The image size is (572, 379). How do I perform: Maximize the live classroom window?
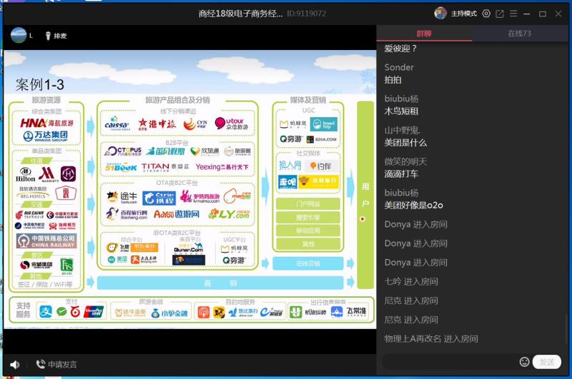pos(543,14)
